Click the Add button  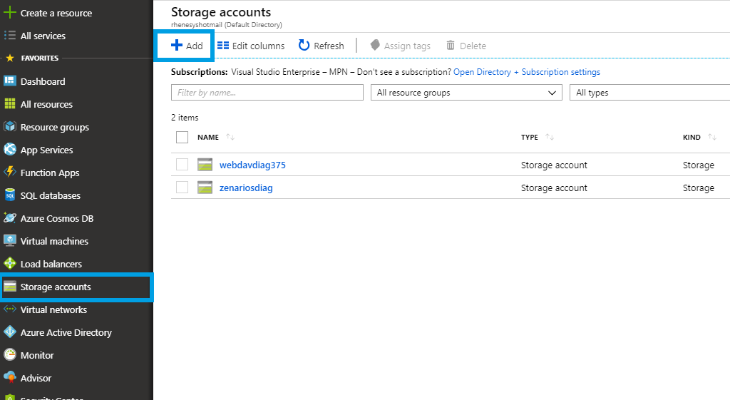(x=187, y=46)
